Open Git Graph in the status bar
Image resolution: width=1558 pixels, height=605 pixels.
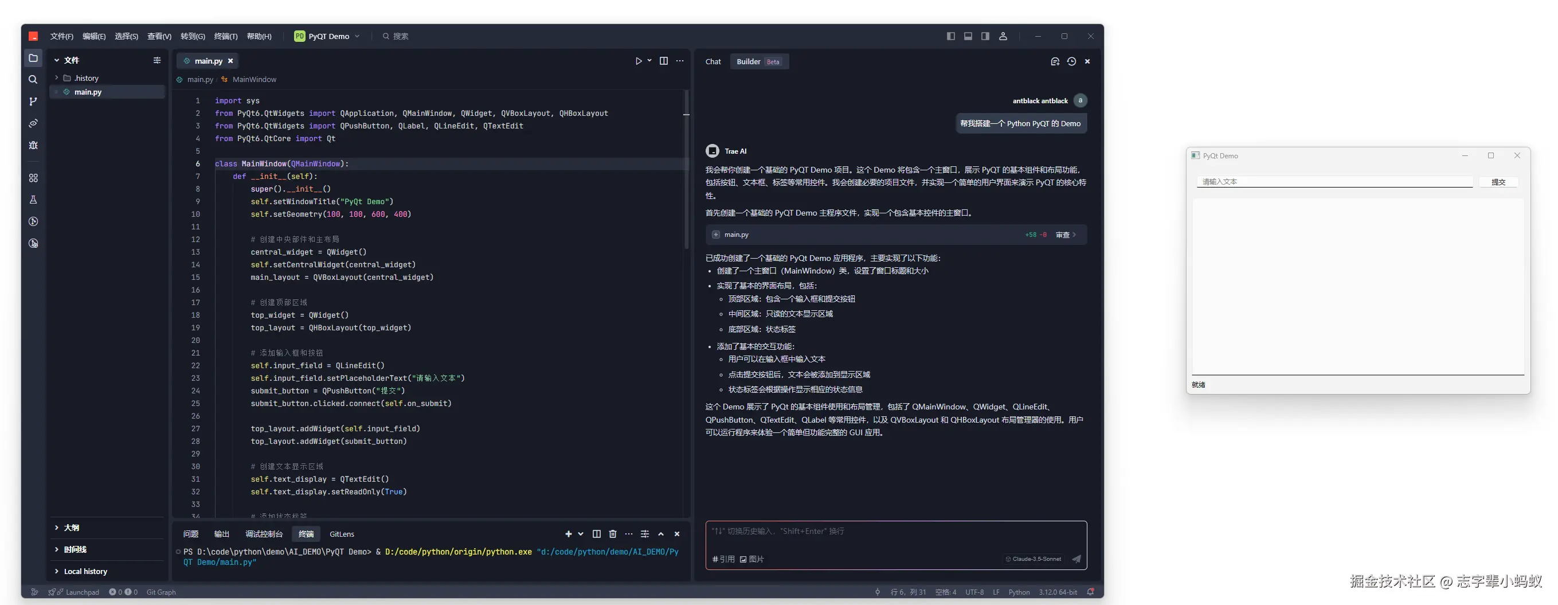pos(161,592)
